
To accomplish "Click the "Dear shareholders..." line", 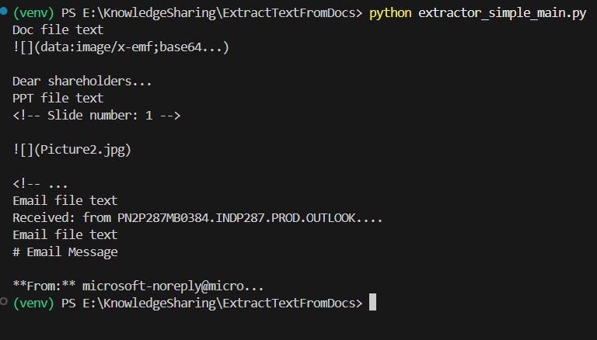I will (x=82, y=81).
